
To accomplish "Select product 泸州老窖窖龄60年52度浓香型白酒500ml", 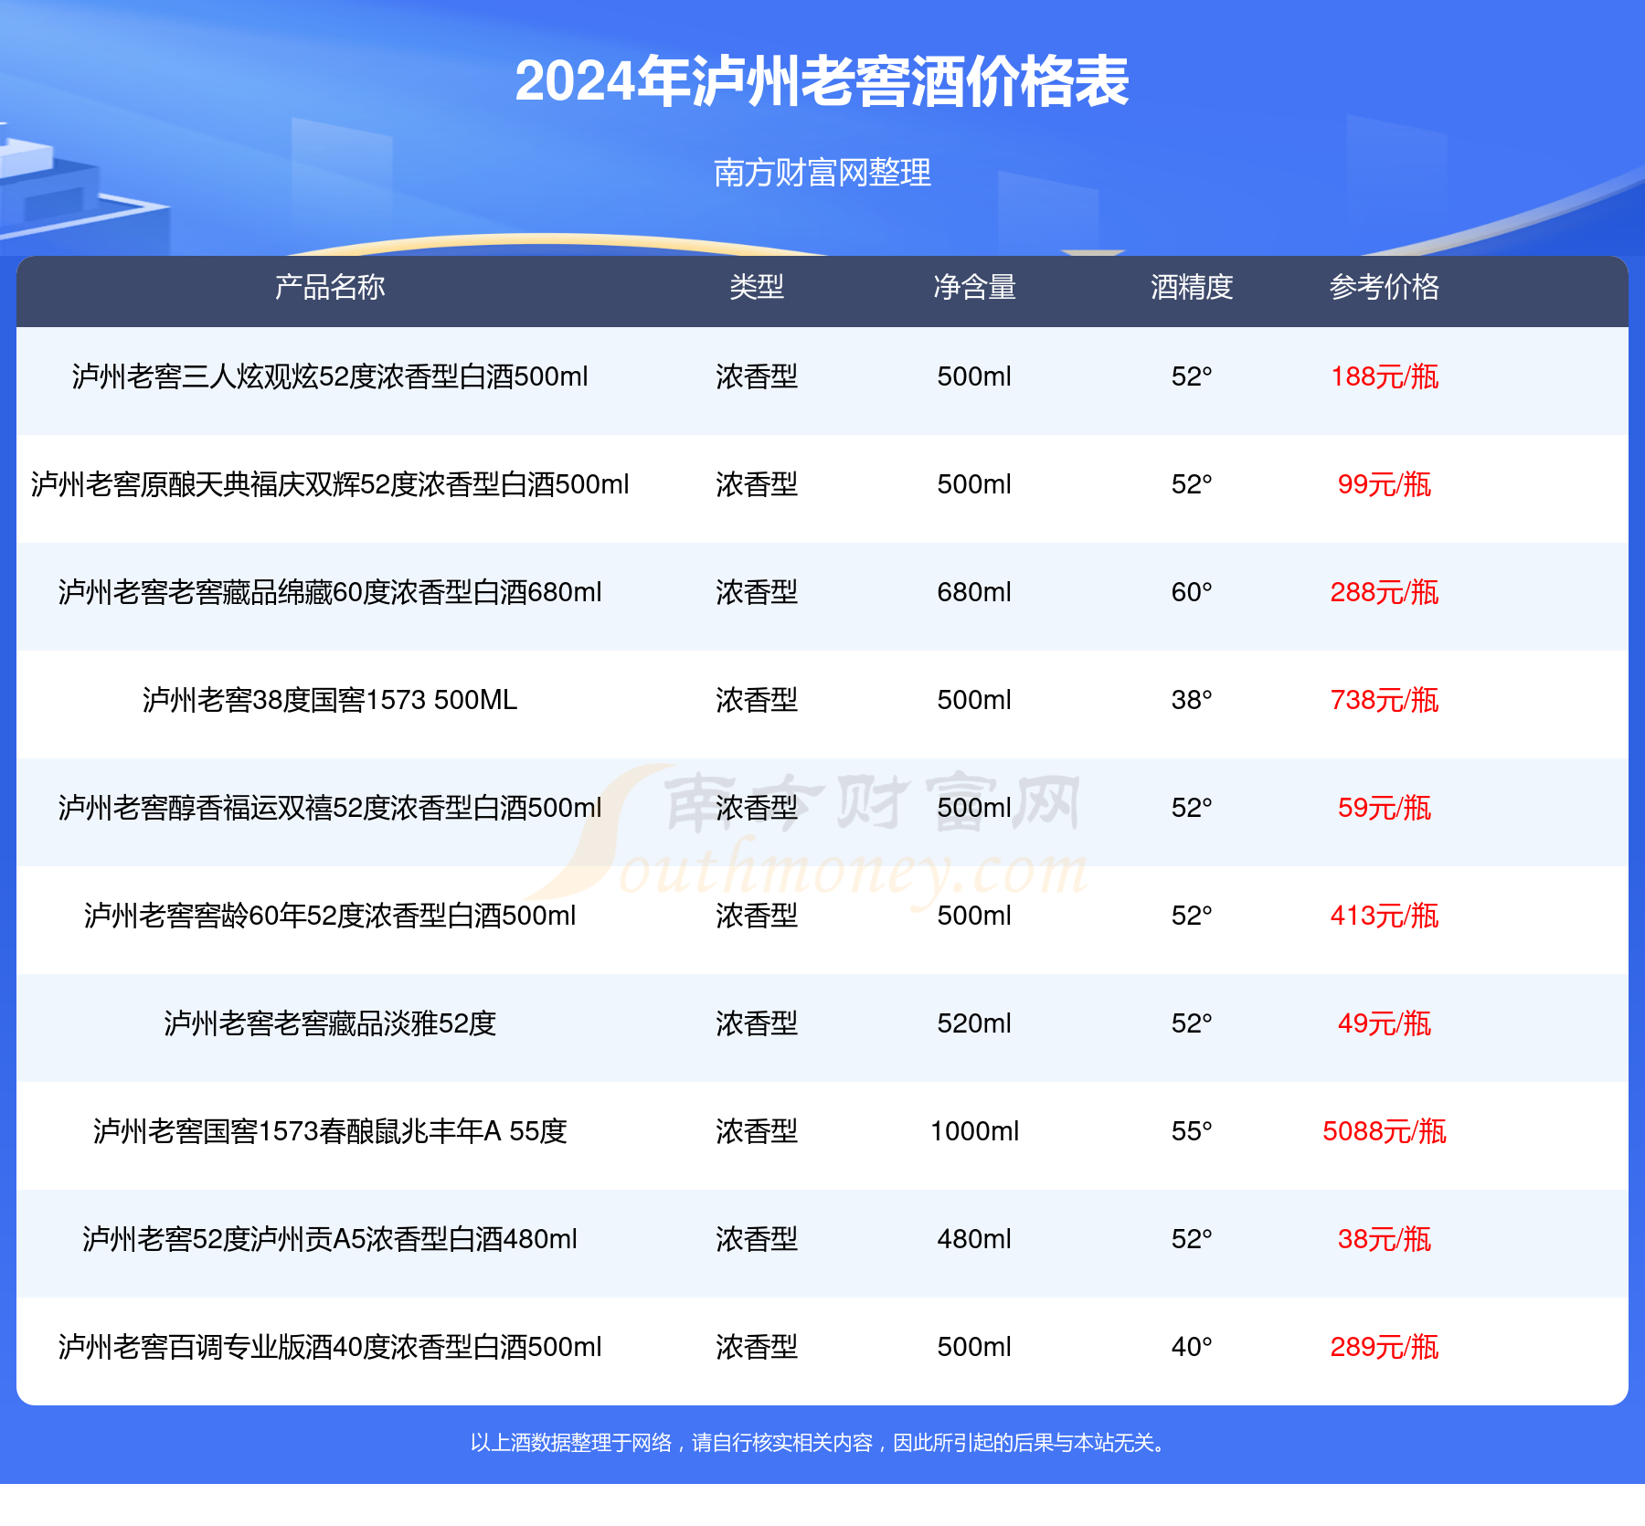I will coord(330,916).
